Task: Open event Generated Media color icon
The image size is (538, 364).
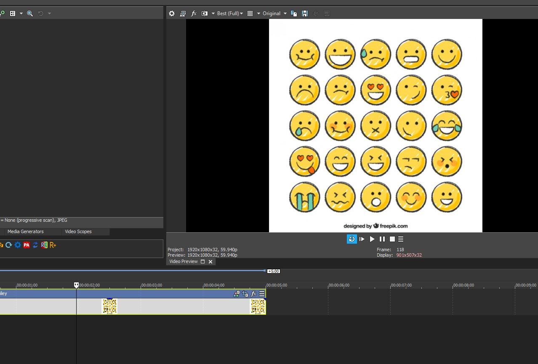Action: click(237, 294)
